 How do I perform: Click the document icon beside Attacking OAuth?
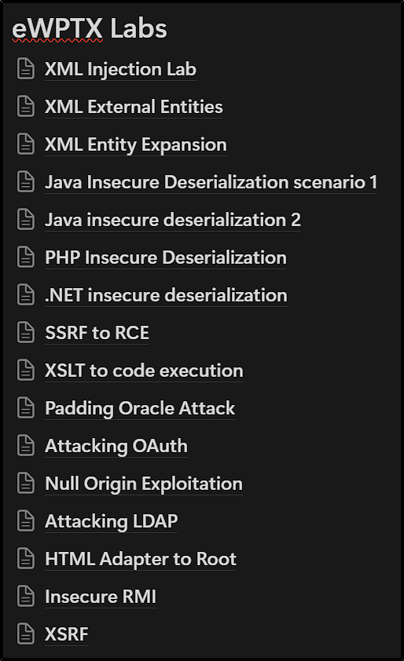(x=26, y=446)
